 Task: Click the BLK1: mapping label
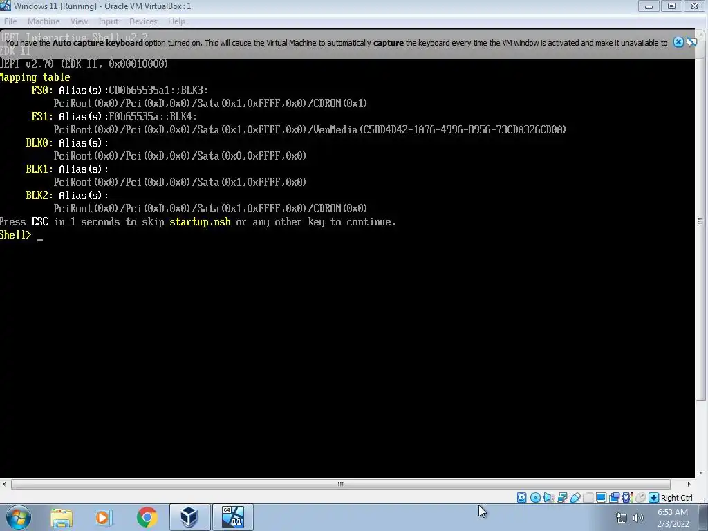pos(39,169)
